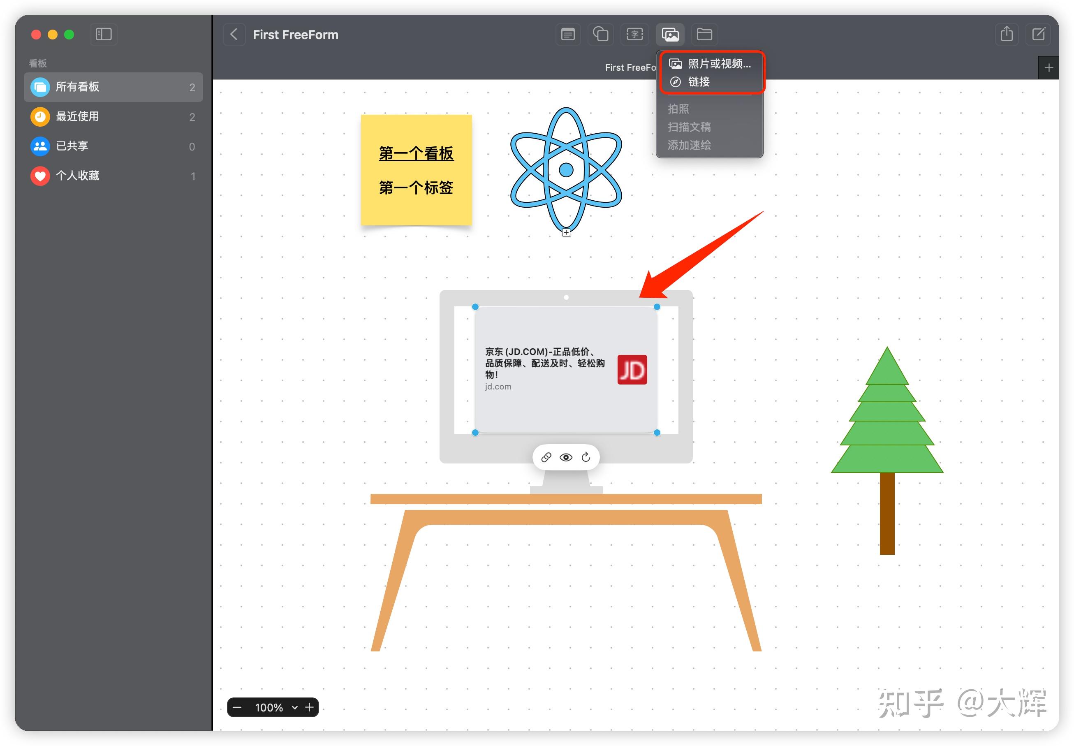Select 链接 in the insert menu
1074x746 pixels.
tap(697, 82)
